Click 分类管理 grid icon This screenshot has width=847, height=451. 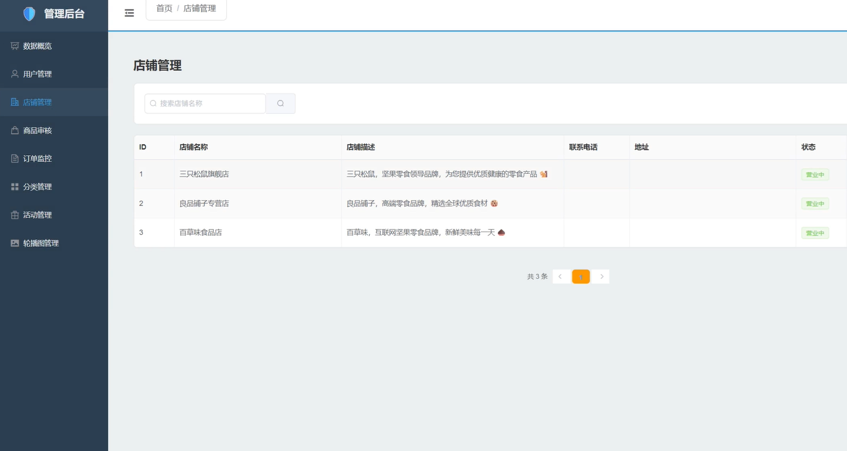click(15, 187)
